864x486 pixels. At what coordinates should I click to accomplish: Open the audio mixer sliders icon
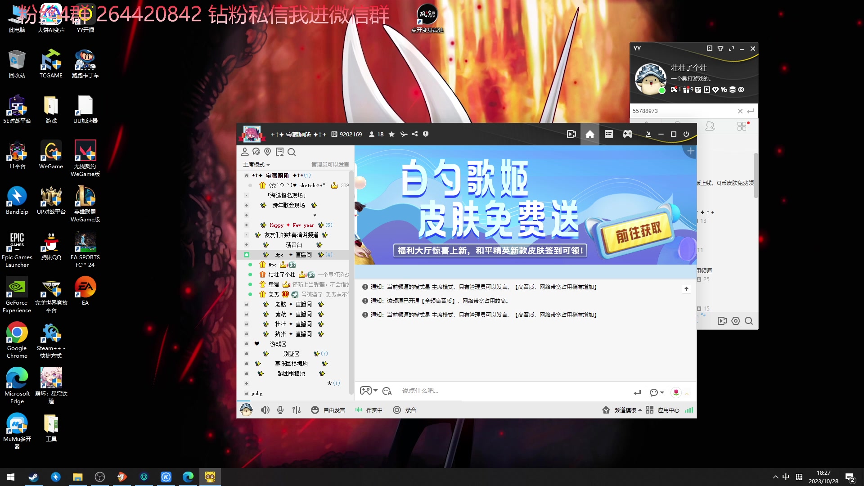pos(297,410)
